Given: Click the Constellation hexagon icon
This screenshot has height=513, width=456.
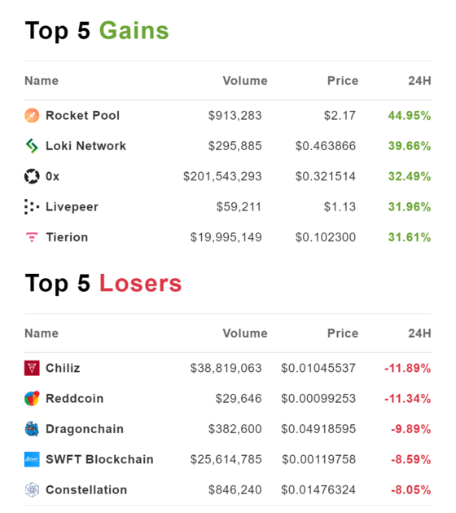Looking at the screenshot, I should coord(32,490).
